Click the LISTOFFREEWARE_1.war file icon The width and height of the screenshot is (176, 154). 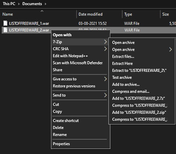[x=5, y=23]
